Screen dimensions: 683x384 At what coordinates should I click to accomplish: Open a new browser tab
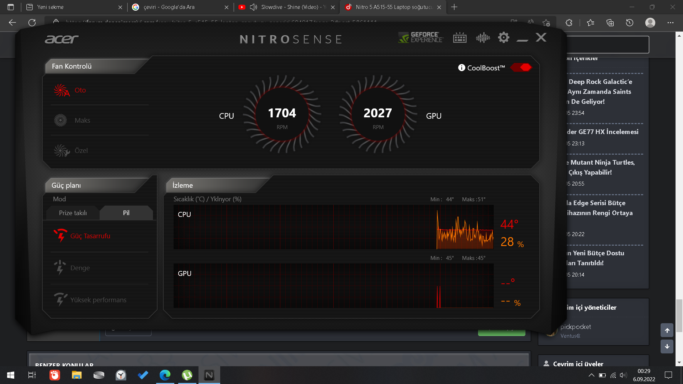[x=454, y=7]
